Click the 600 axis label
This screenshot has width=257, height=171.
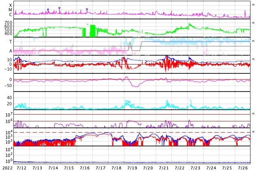(x=9, y=26)
